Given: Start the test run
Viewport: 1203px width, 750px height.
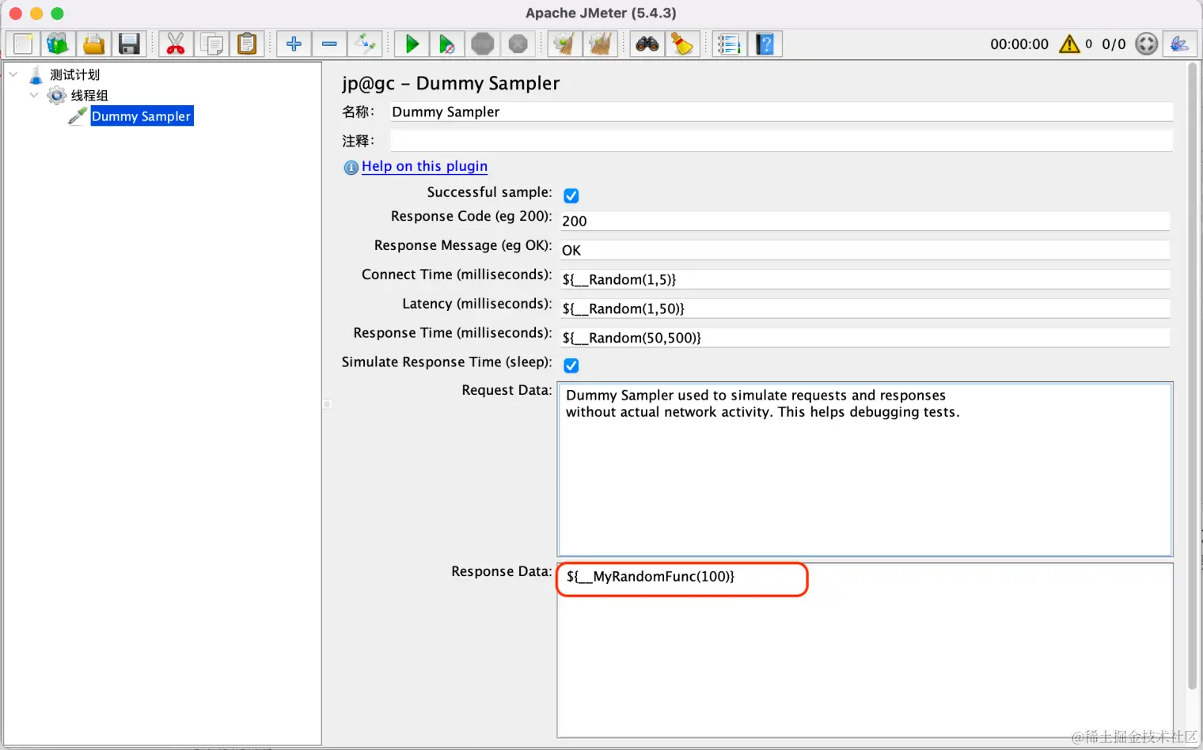Looking at the screenshot, I should pos(411,44).
